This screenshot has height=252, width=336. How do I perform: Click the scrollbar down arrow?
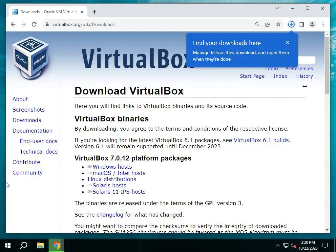coord(327,230)
